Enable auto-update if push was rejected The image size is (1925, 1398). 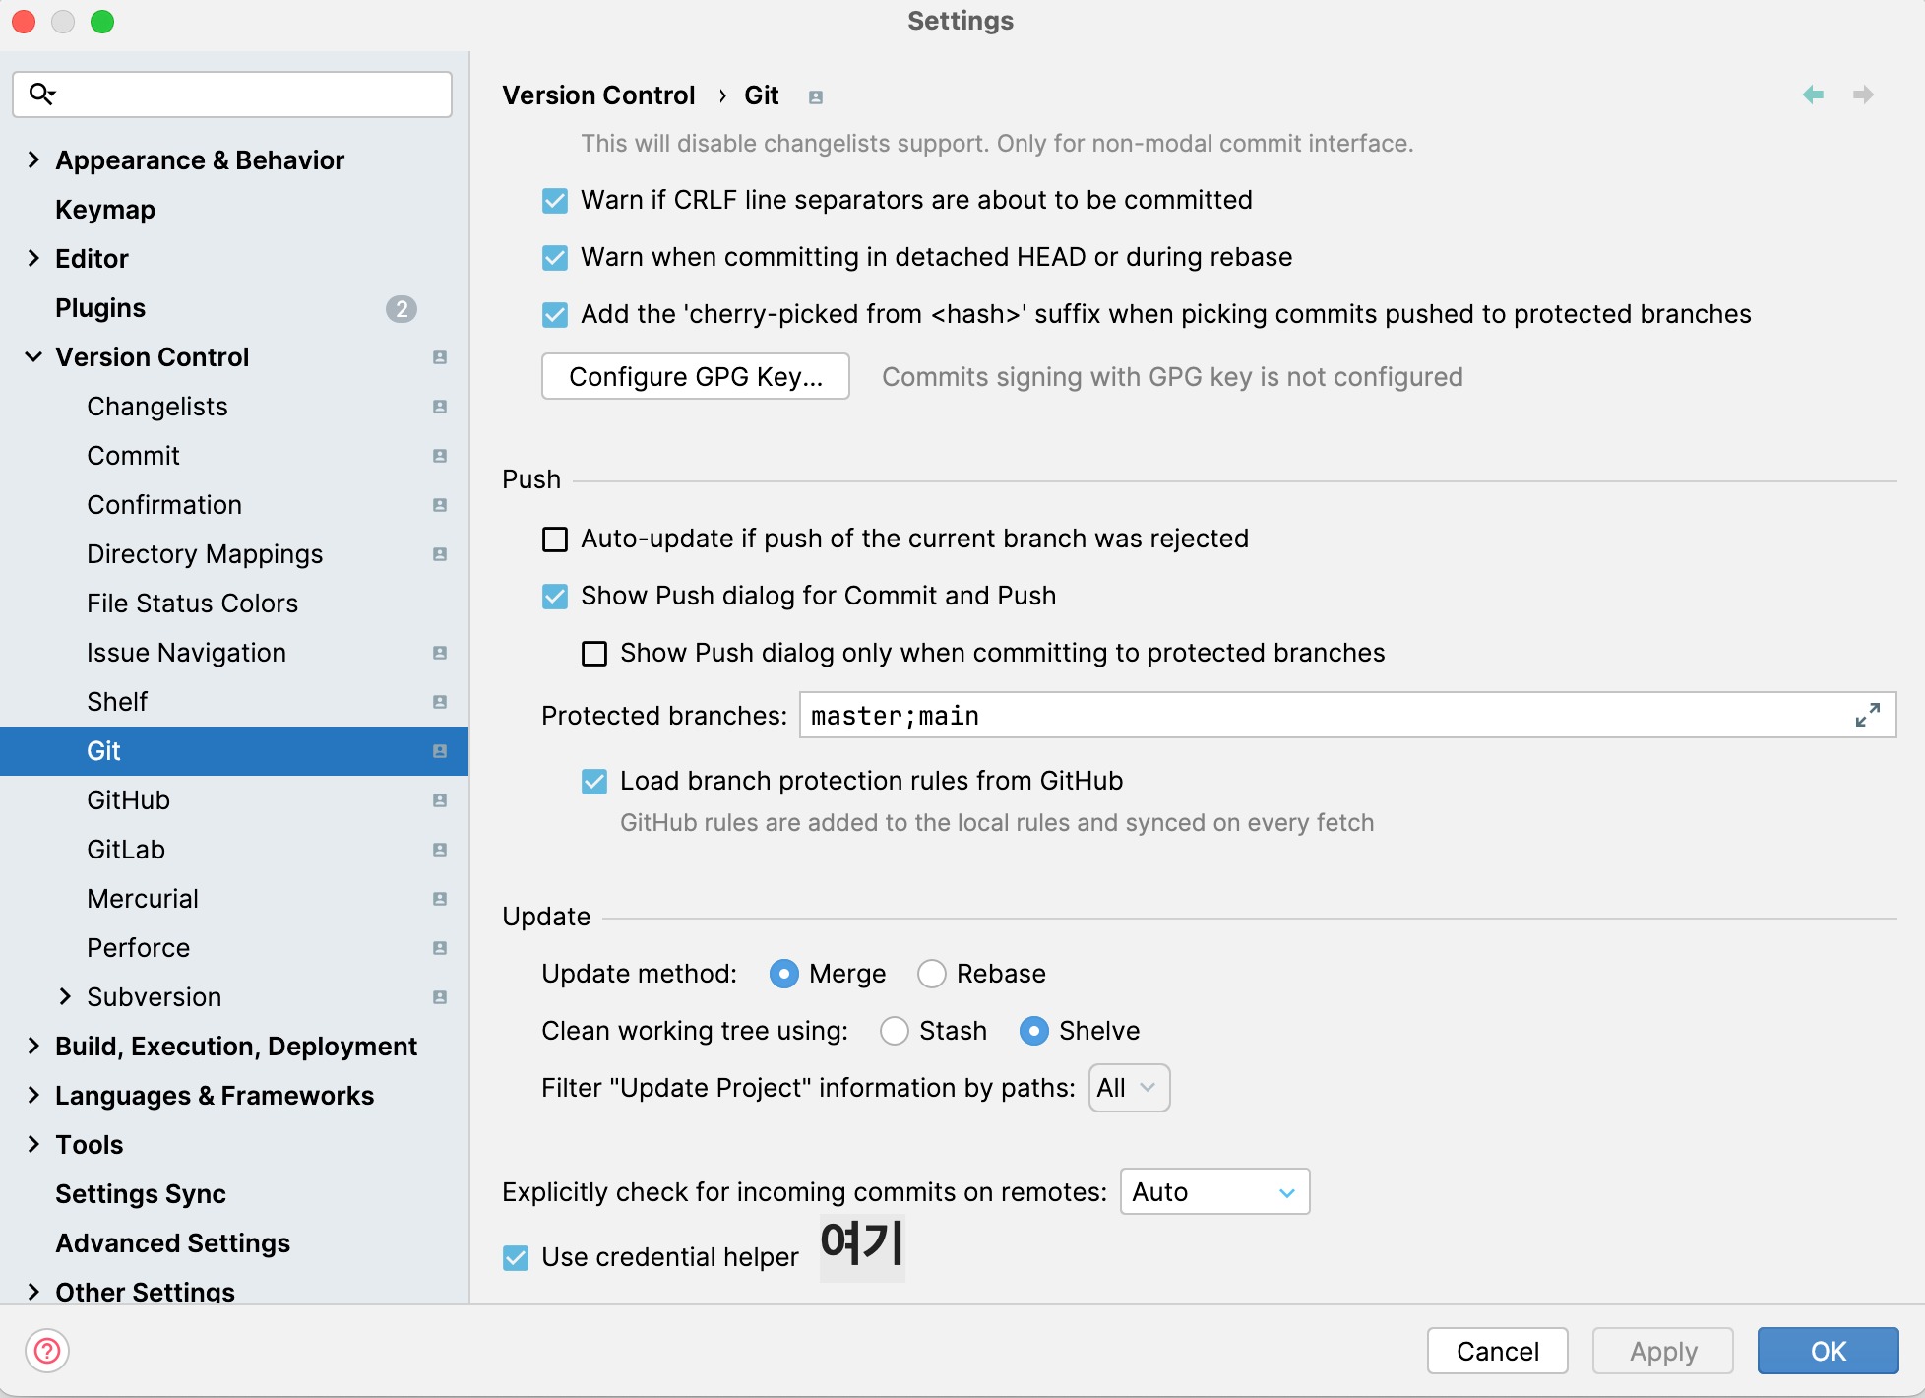click(555, 540)
